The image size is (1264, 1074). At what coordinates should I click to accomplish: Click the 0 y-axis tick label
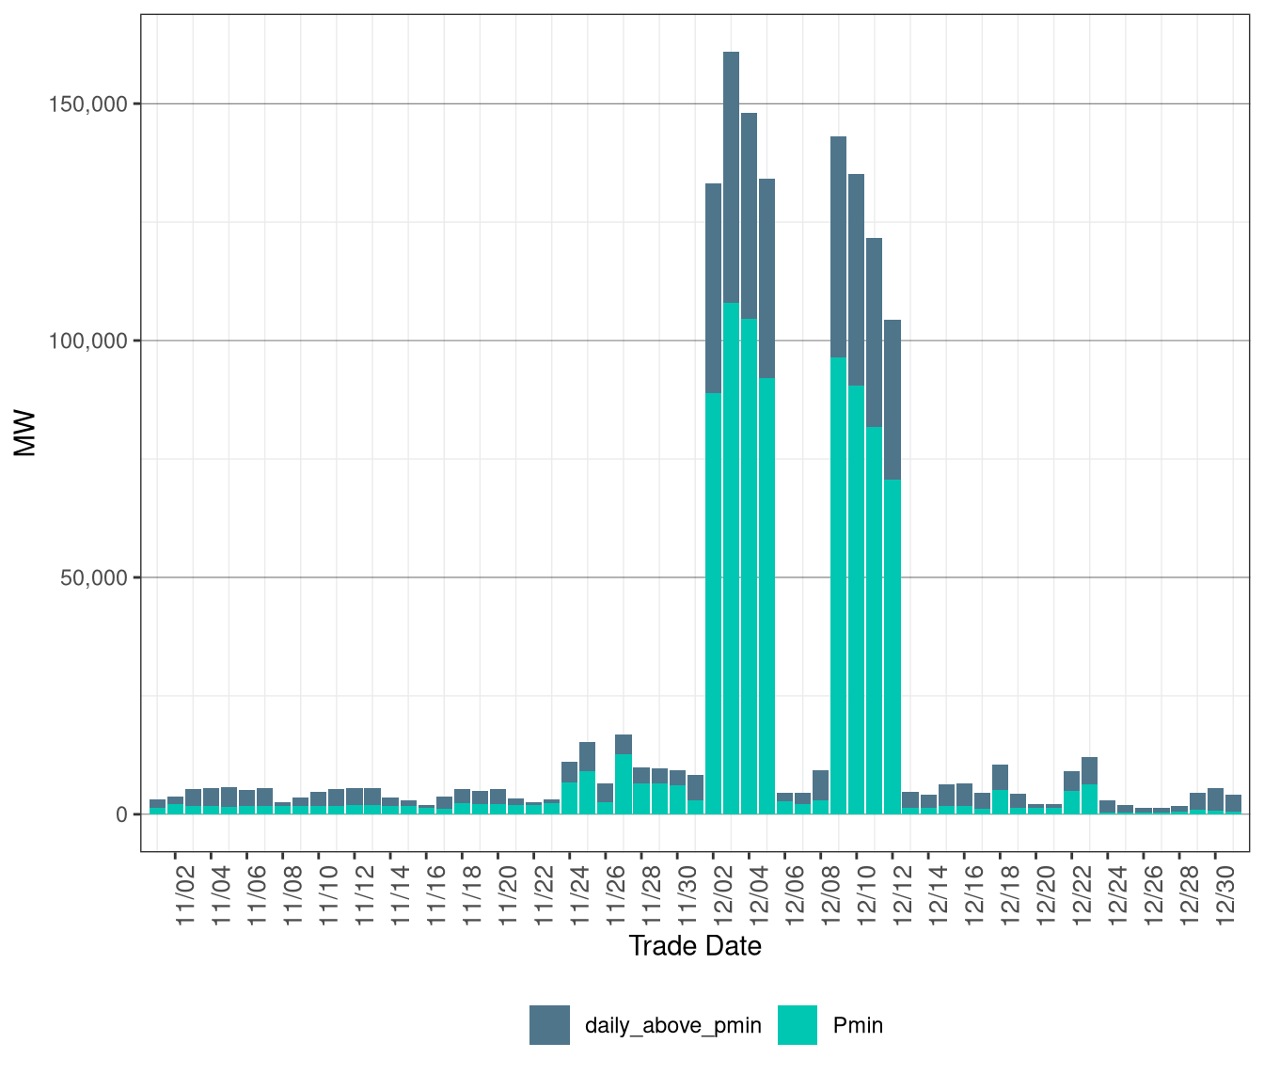[x=121, y=814]
